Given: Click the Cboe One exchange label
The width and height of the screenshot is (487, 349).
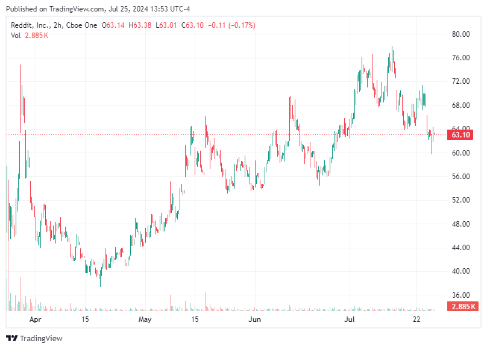Looking at the screenshot, I should (81, 25).
